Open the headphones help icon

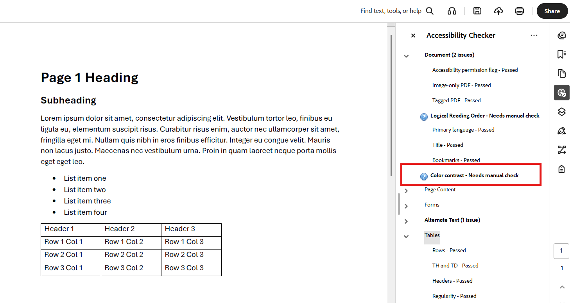(x=452, y=11)
